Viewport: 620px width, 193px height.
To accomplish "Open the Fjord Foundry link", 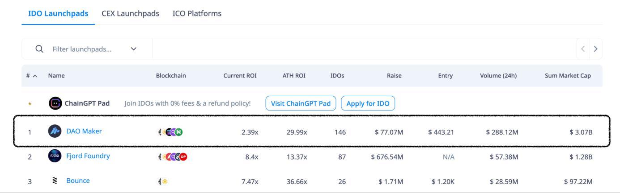I will [x=88, y=156].
